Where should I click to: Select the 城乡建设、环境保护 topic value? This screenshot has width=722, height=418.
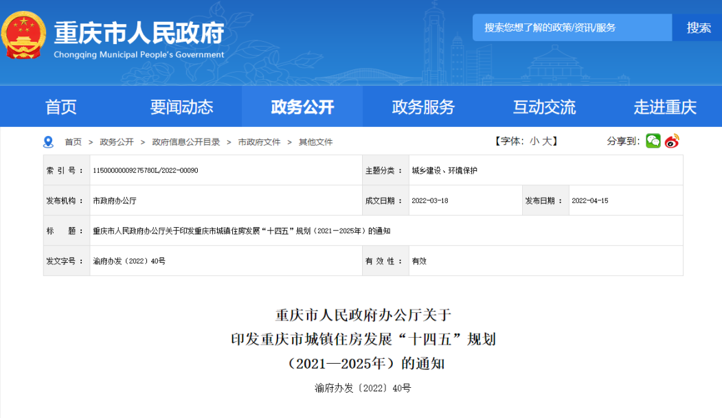point(444,171)
